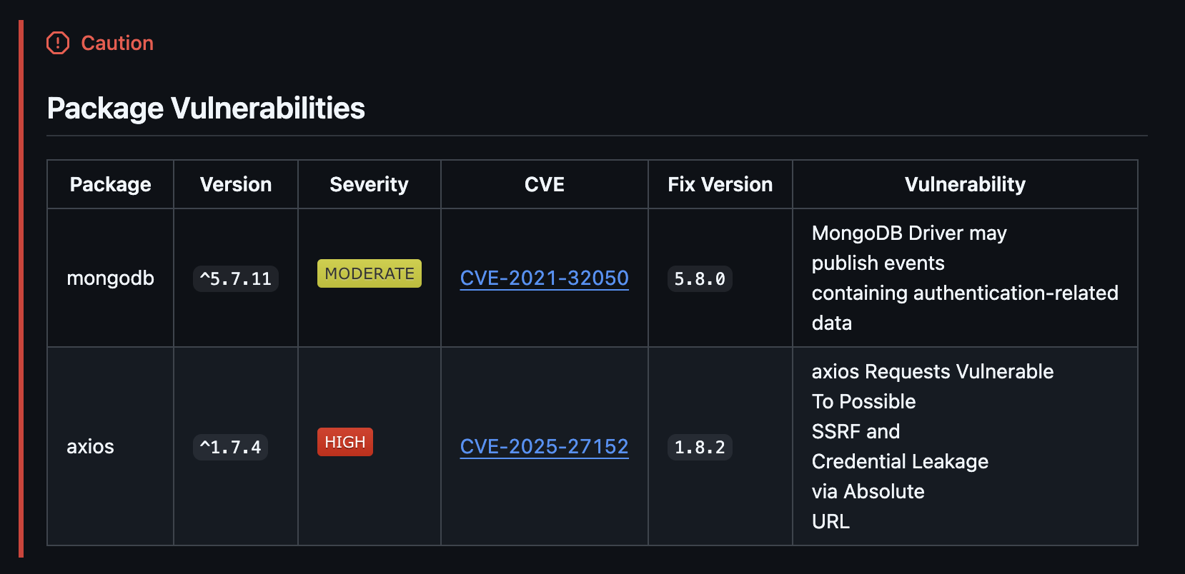
Task: Click the Caution label text
Action: click(117, 43)
